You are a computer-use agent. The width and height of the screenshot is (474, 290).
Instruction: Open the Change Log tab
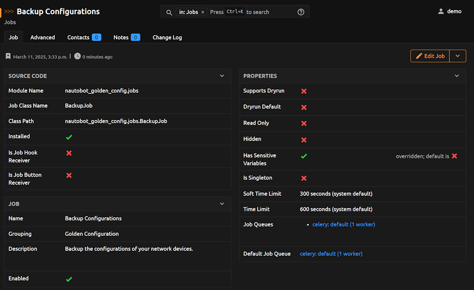coord(167,38)
